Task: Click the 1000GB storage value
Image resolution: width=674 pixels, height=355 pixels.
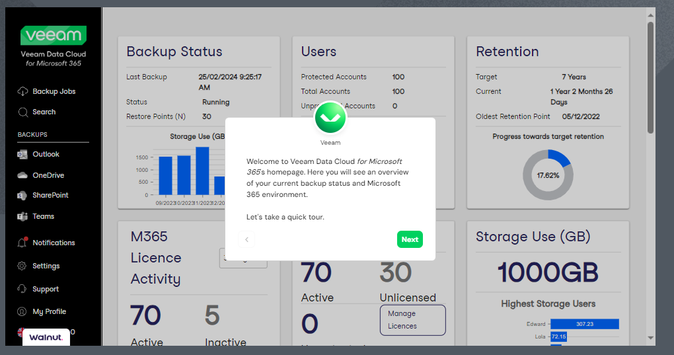Action: (x=548, y=272)
